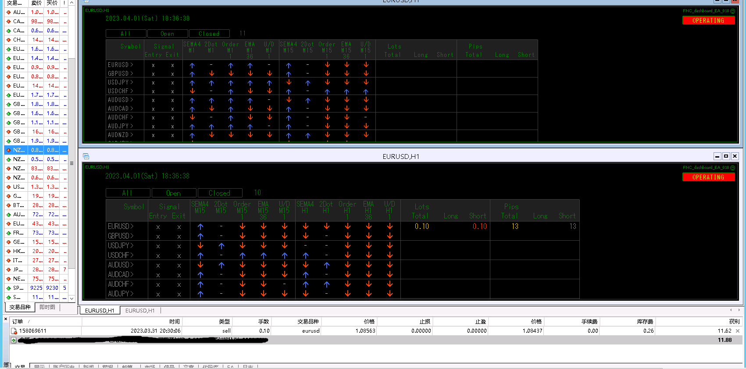Open the 即时图 tab in market watch
Image resolution: width=746 pixels, height=369 pixels.
click(47, 307)
